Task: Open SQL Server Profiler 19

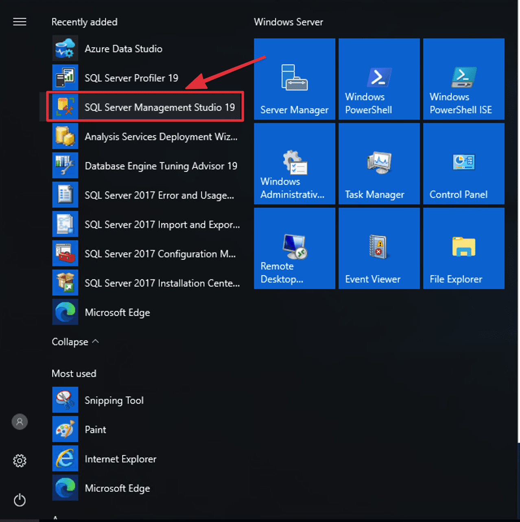Action: tap(131, 78)
